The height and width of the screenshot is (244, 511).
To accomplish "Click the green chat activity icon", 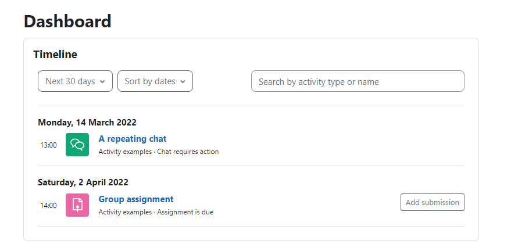I will [77, 145].
